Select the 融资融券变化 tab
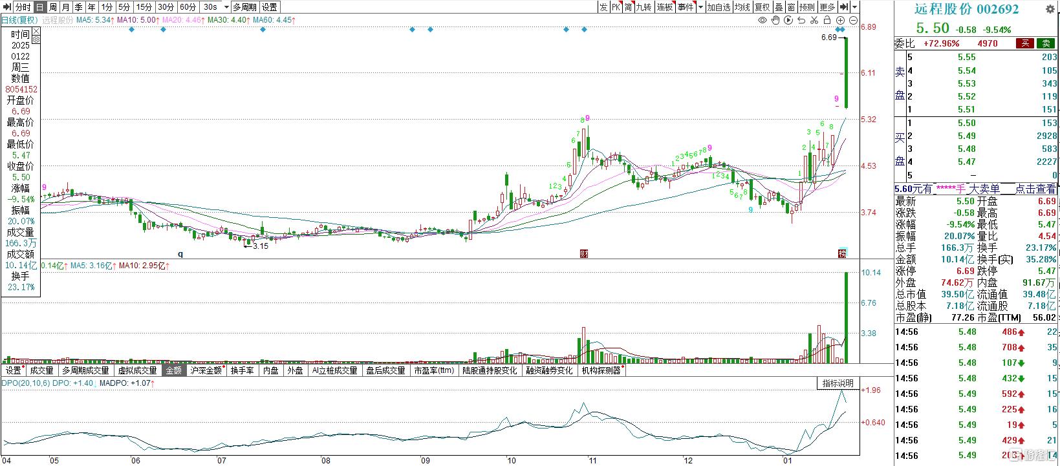This screenshot has width=1060, height=466. point(550,370)
